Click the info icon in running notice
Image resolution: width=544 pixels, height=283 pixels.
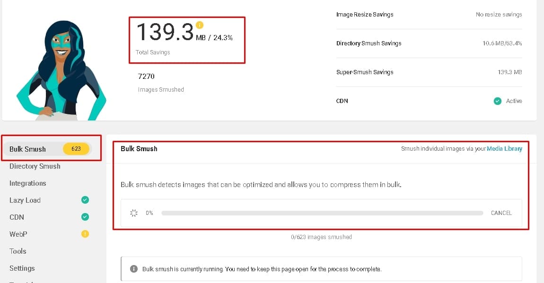click(x=133, y=269)
